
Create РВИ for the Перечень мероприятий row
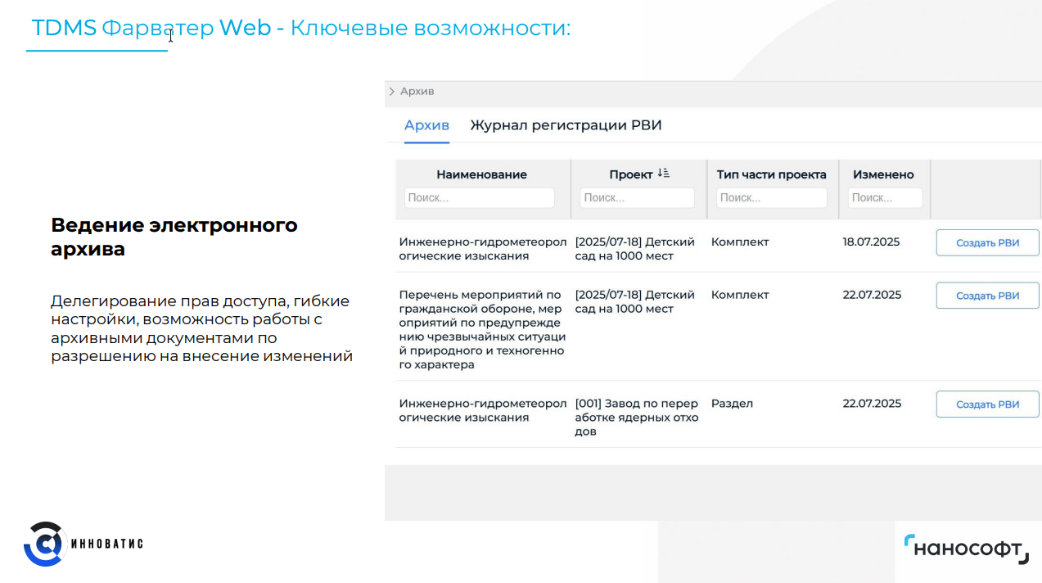pyautogui.click(x=988, y=296)
